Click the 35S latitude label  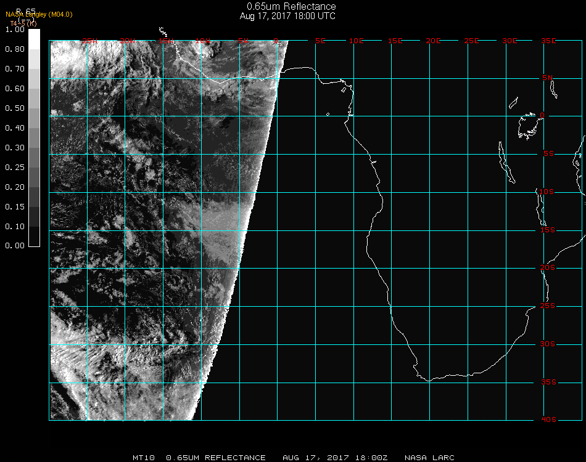click(x=548, y=382)
